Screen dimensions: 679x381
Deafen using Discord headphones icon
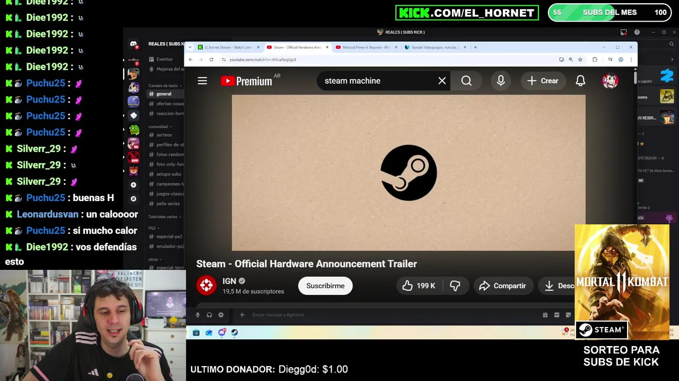click(x=209, y=315)
